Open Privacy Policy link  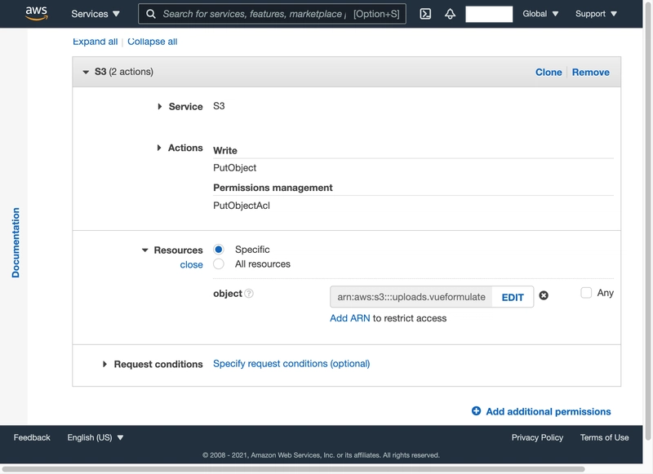537,437
